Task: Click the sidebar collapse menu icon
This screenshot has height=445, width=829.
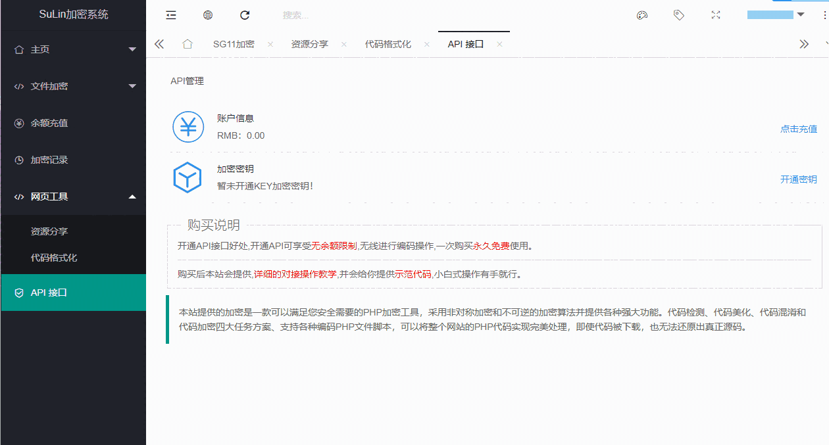Action: (171, 15)
